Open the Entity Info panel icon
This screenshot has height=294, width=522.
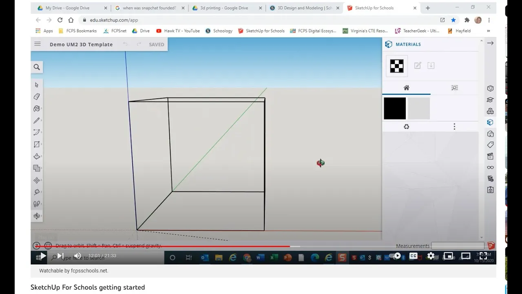(x=490, y=89)
